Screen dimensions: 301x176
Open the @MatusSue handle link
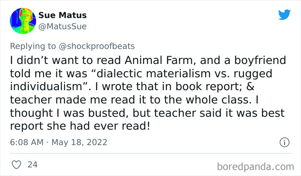click(x=62, y=27)
